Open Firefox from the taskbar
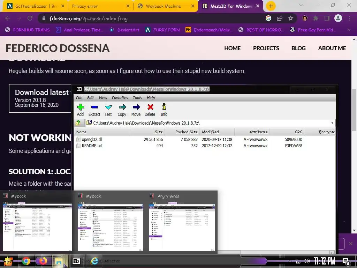Viewport: 357px width, 268px height. (42, 261)
